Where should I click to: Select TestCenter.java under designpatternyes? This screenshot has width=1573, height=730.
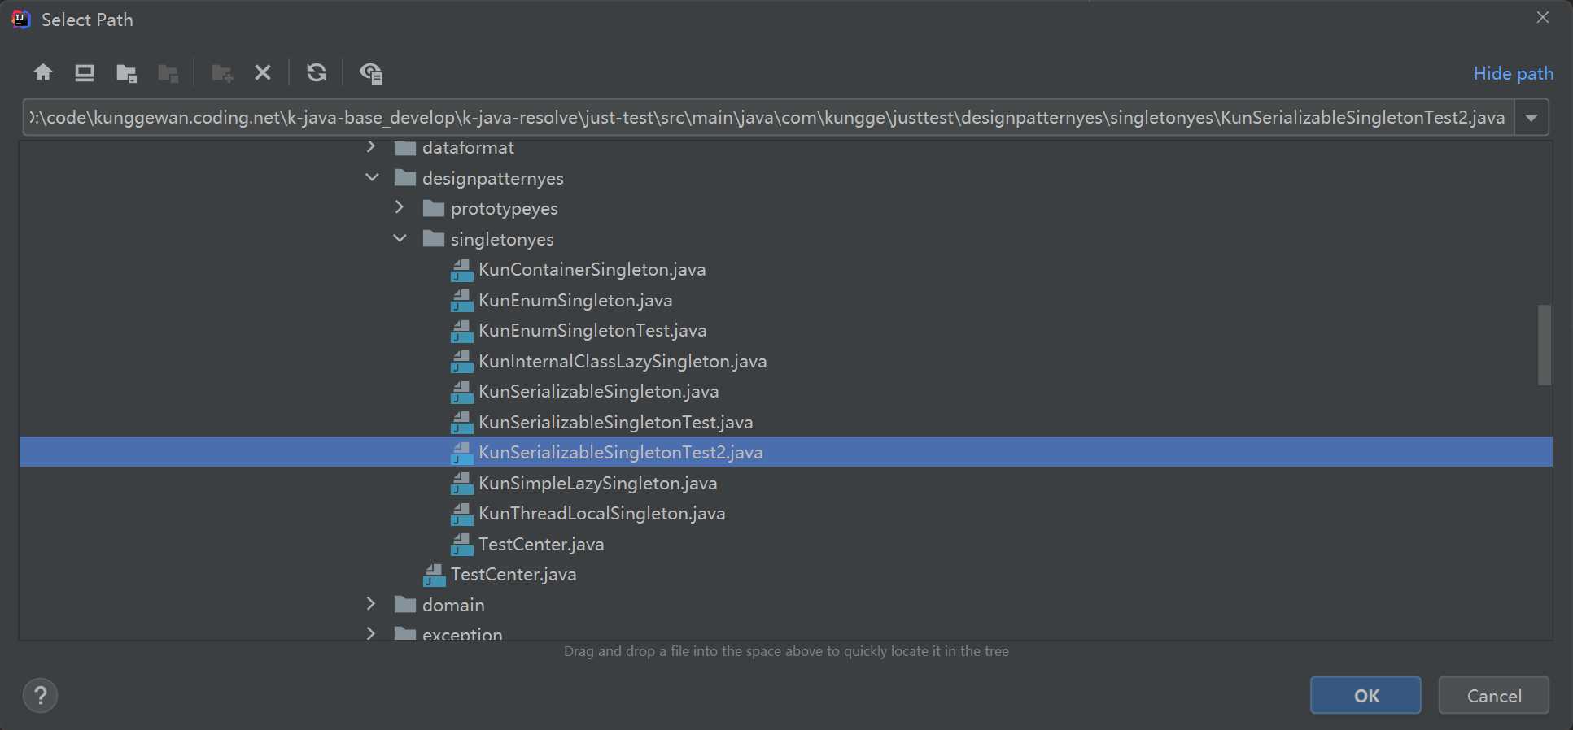pos(513,575)
